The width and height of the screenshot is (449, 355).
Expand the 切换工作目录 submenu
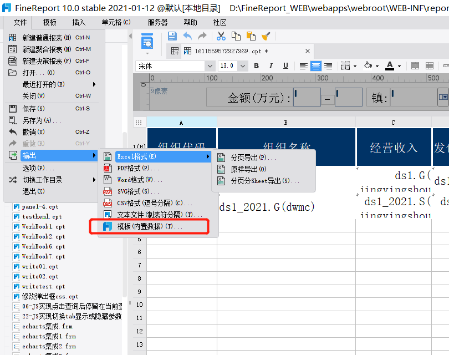pos(52,180)
